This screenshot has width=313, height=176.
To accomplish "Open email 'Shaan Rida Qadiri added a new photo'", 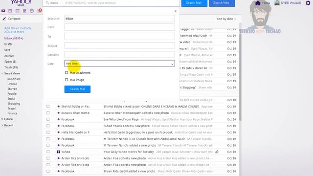I will tap(129, 171).
